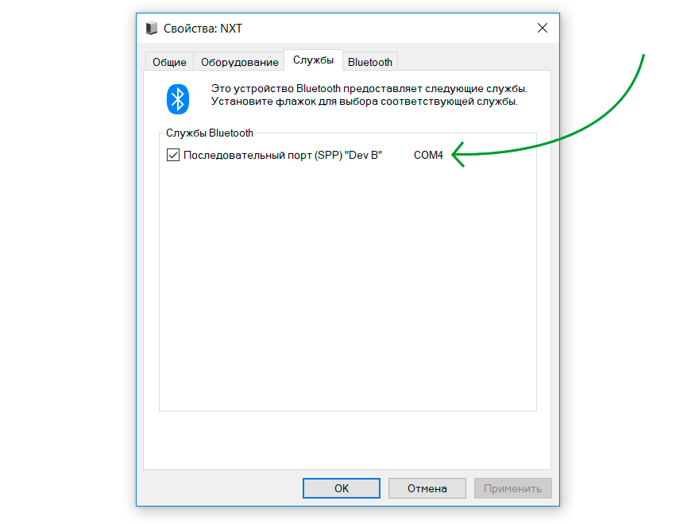Click the "Установите флажок" instruction line
The image size is (699, 524).
tap(365, 102)
